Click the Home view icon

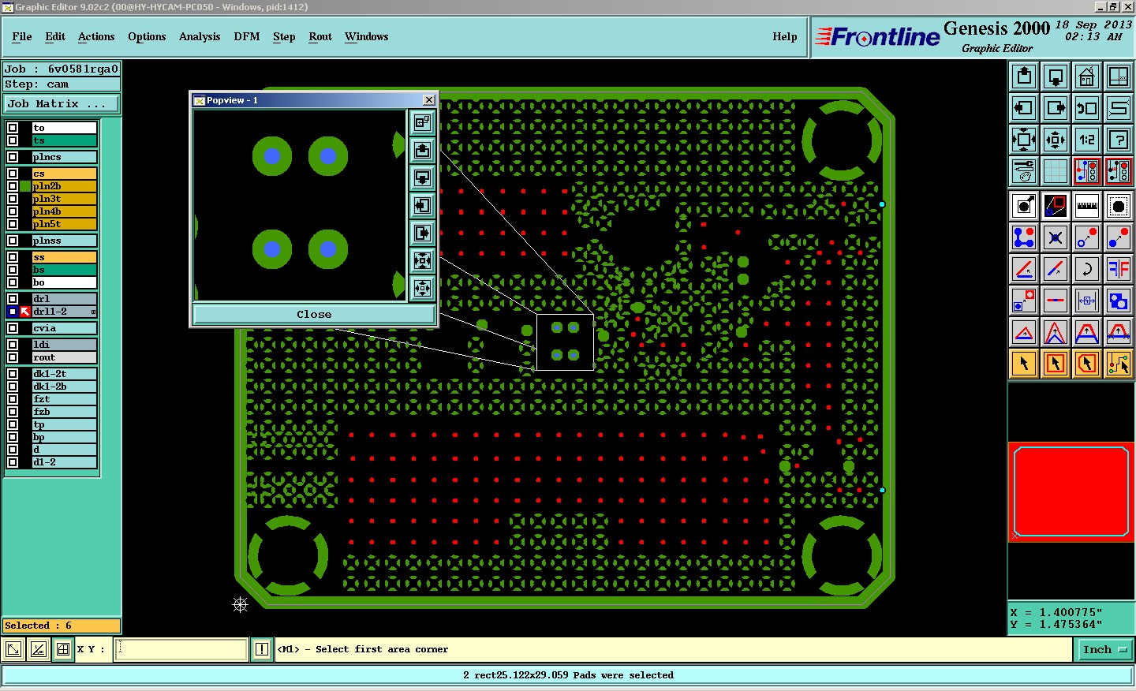pyautogui.click(x=1087, y=77)
